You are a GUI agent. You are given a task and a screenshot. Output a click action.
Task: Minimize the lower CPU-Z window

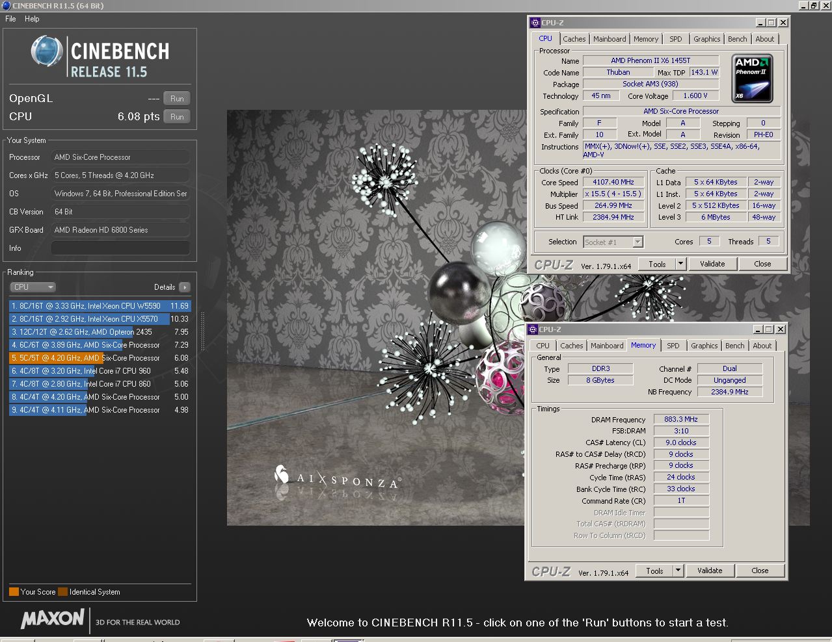point(758,329)
